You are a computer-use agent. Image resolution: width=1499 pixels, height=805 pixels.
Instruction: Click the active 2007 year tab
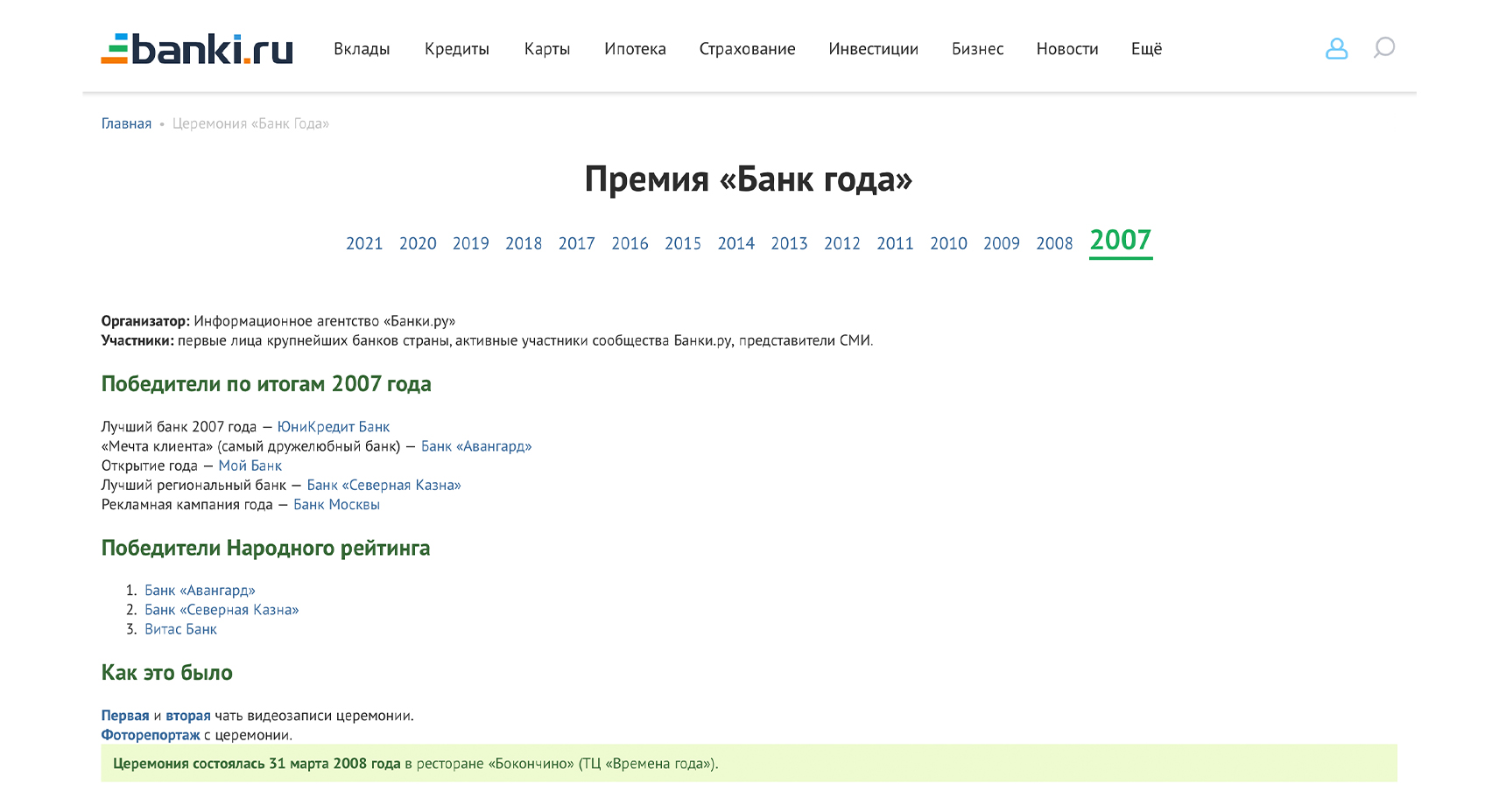coord(1120,241)
